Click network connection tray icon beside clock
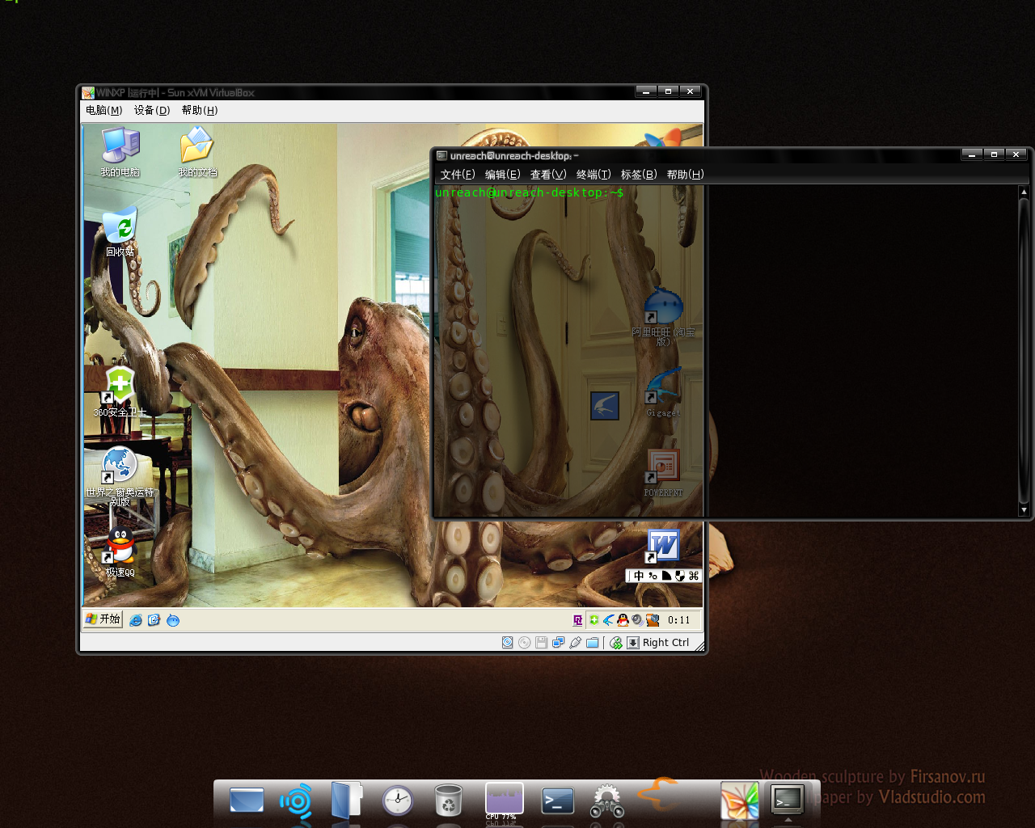 click(653, 620)
